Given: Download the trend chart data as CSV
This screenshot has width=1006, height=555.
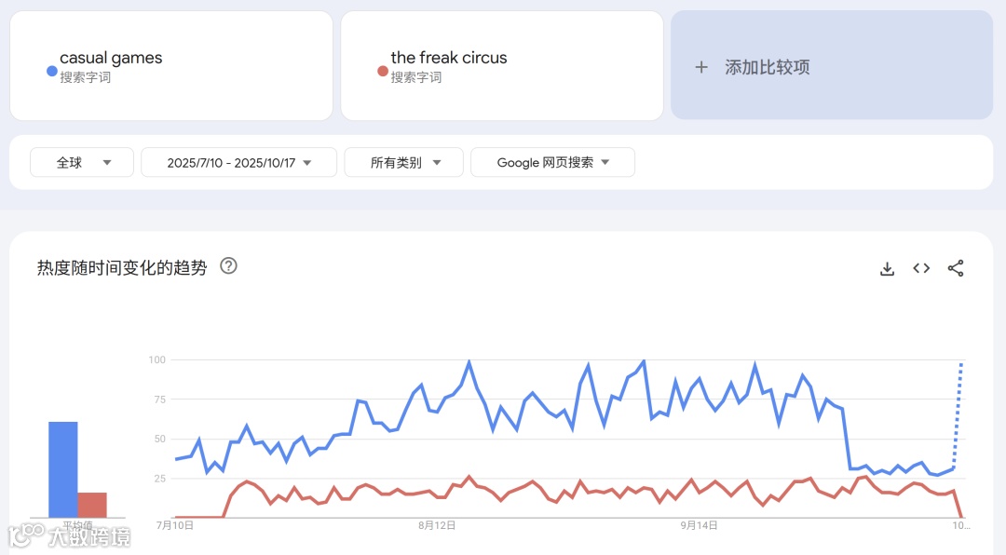Looking at the screenshot, I should point(887,268).
